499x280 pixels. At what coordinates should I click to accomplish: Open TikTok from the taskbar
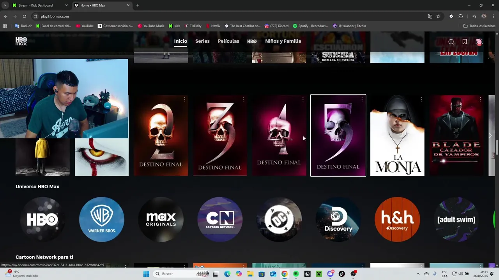click(342, 274)
